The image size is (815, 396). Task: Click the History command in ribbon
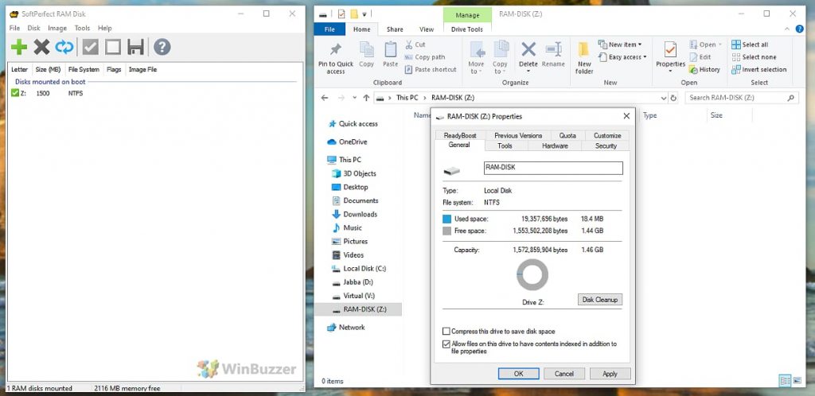[x=705, y=69]
